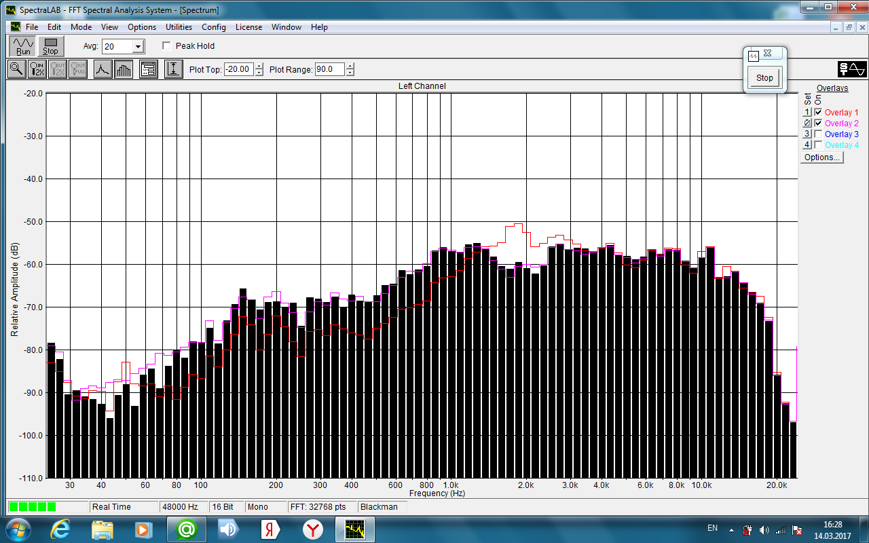This screenshot has height=543, width=869.
Task: Decrease Plot Top value with down arrow
Action: pyautogui.click(x=259, y=73)
